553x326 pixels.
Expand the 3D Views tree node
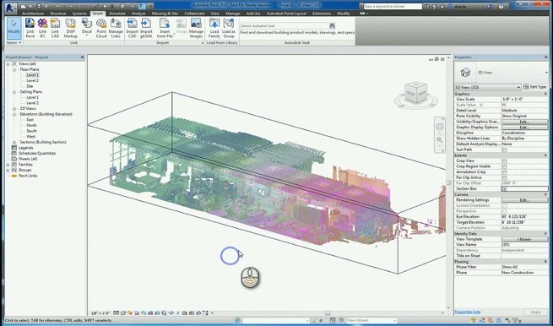(14, 109)
